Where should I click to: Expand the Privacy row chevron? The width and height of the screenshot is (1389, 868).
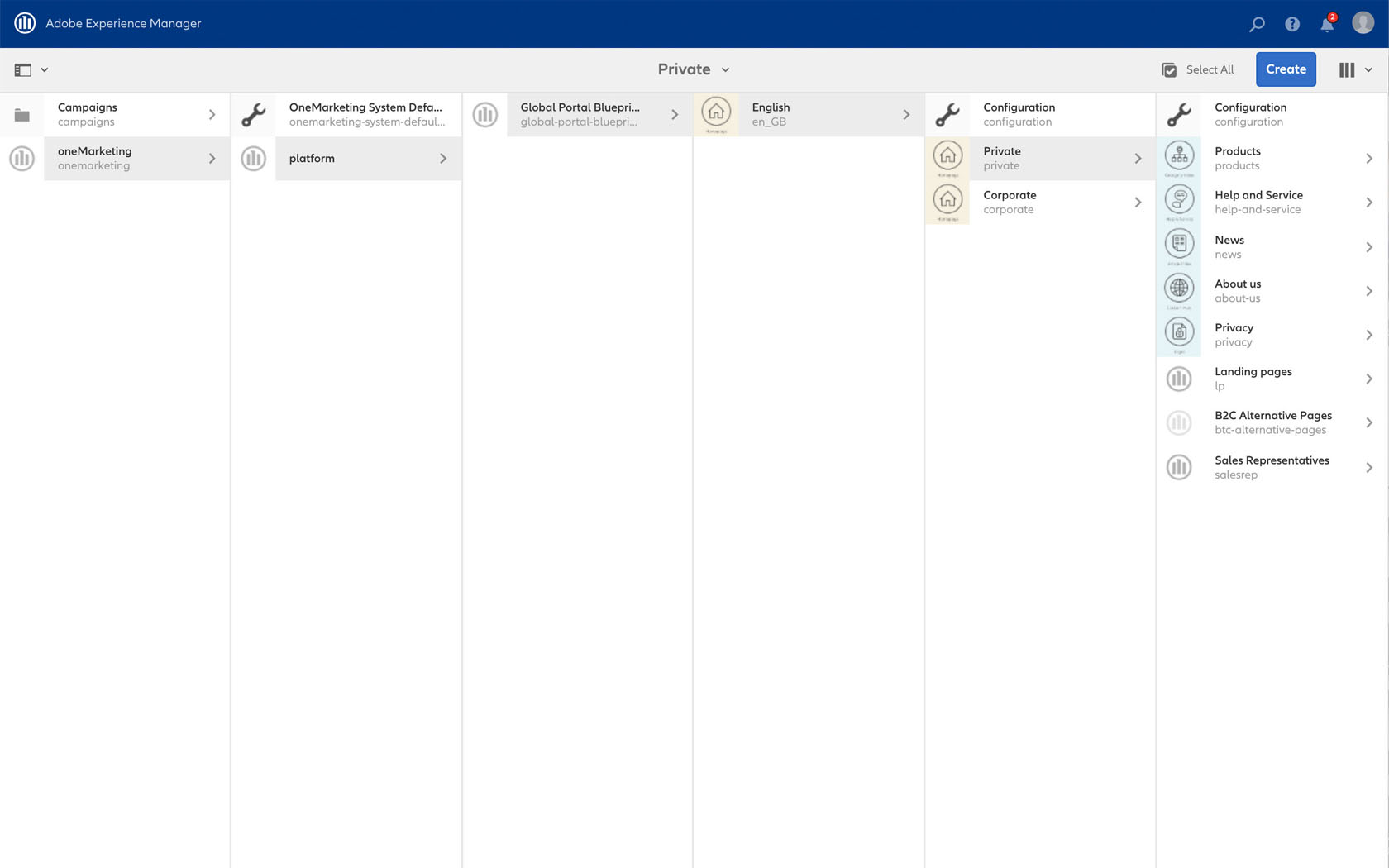(1369, 335)
